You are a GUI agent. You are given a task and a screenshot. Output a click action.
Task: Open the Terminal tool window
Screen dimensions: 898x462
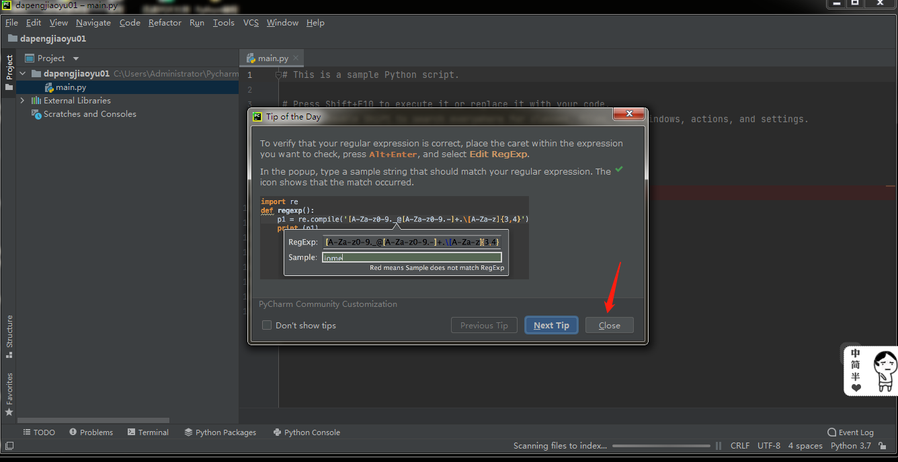click(148, 432)
